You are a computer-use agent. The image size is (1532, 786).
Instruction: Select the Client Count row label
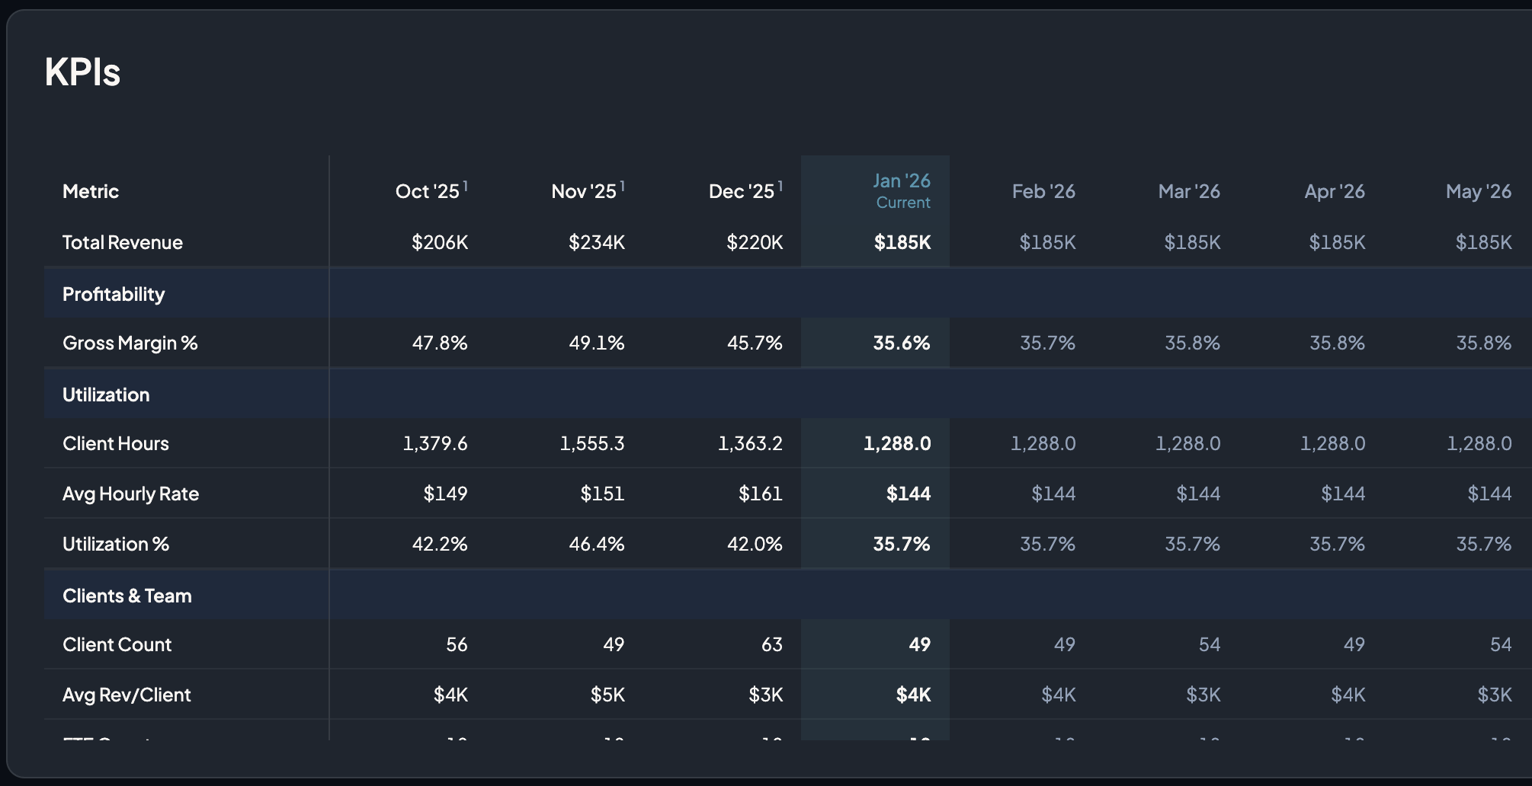point(117,644)
